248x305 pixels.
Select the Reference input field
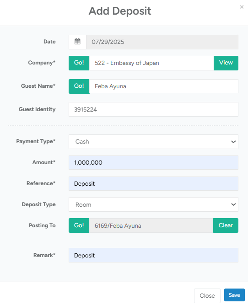[153, 184]
